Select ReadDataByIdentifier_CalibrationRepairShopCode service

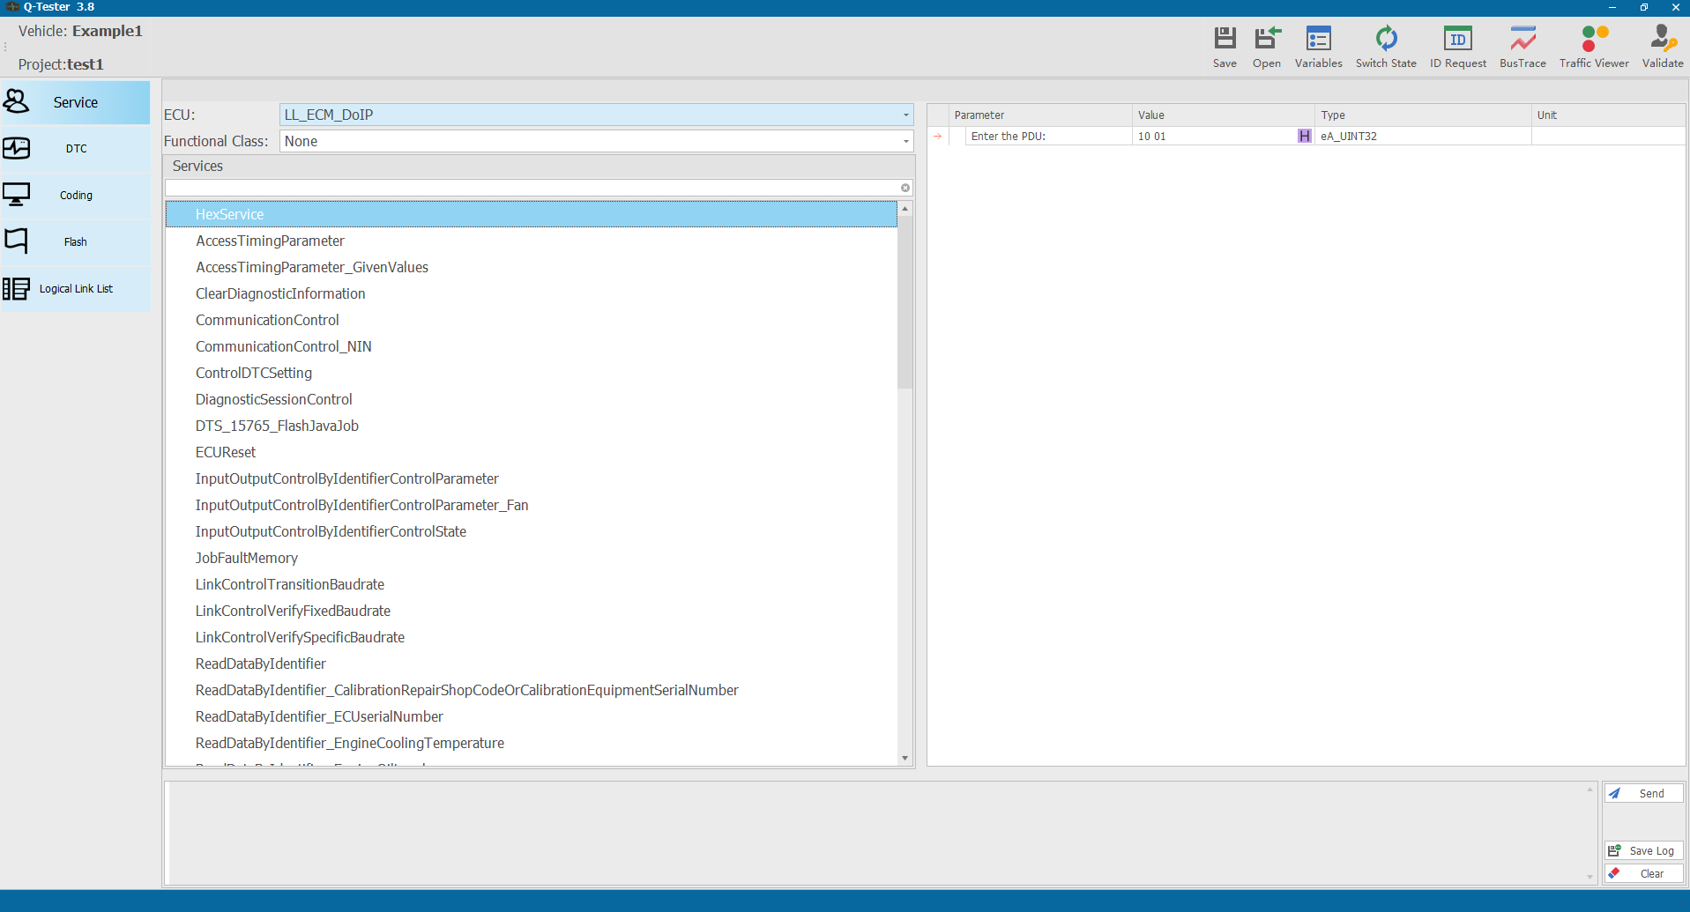(x=532, y=690)
